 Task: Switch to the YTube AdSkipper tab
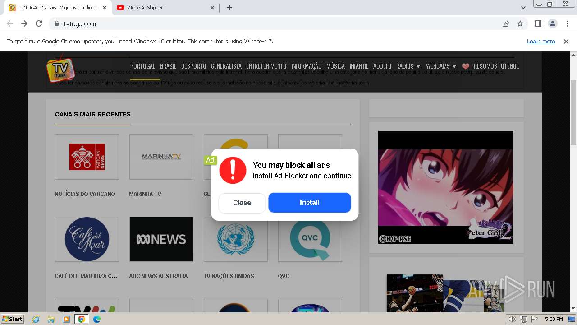165,8
